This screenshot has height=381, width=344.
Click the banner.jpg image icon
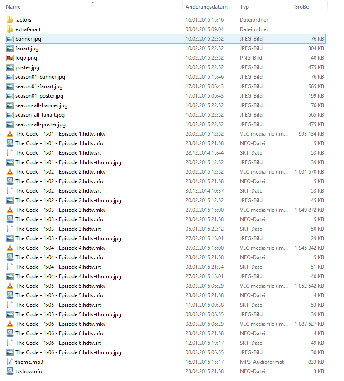[10, 39]
